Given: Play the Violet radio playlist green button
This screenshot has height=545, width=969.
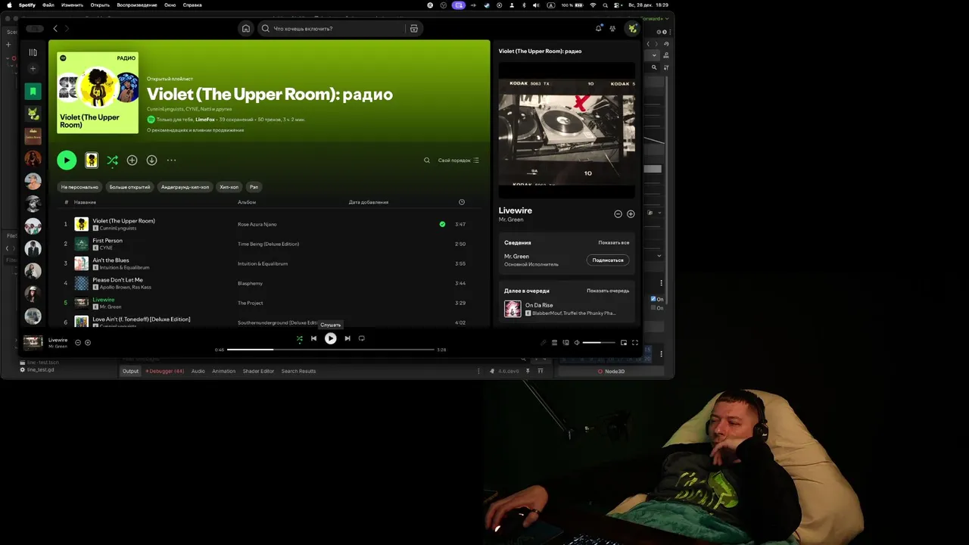Looking at the screenshot, I should [67, 160].
